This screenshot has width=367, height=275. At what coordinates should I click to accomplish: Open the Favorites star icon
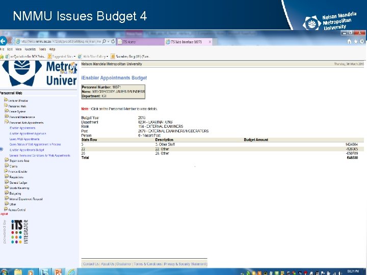point(356,41)
